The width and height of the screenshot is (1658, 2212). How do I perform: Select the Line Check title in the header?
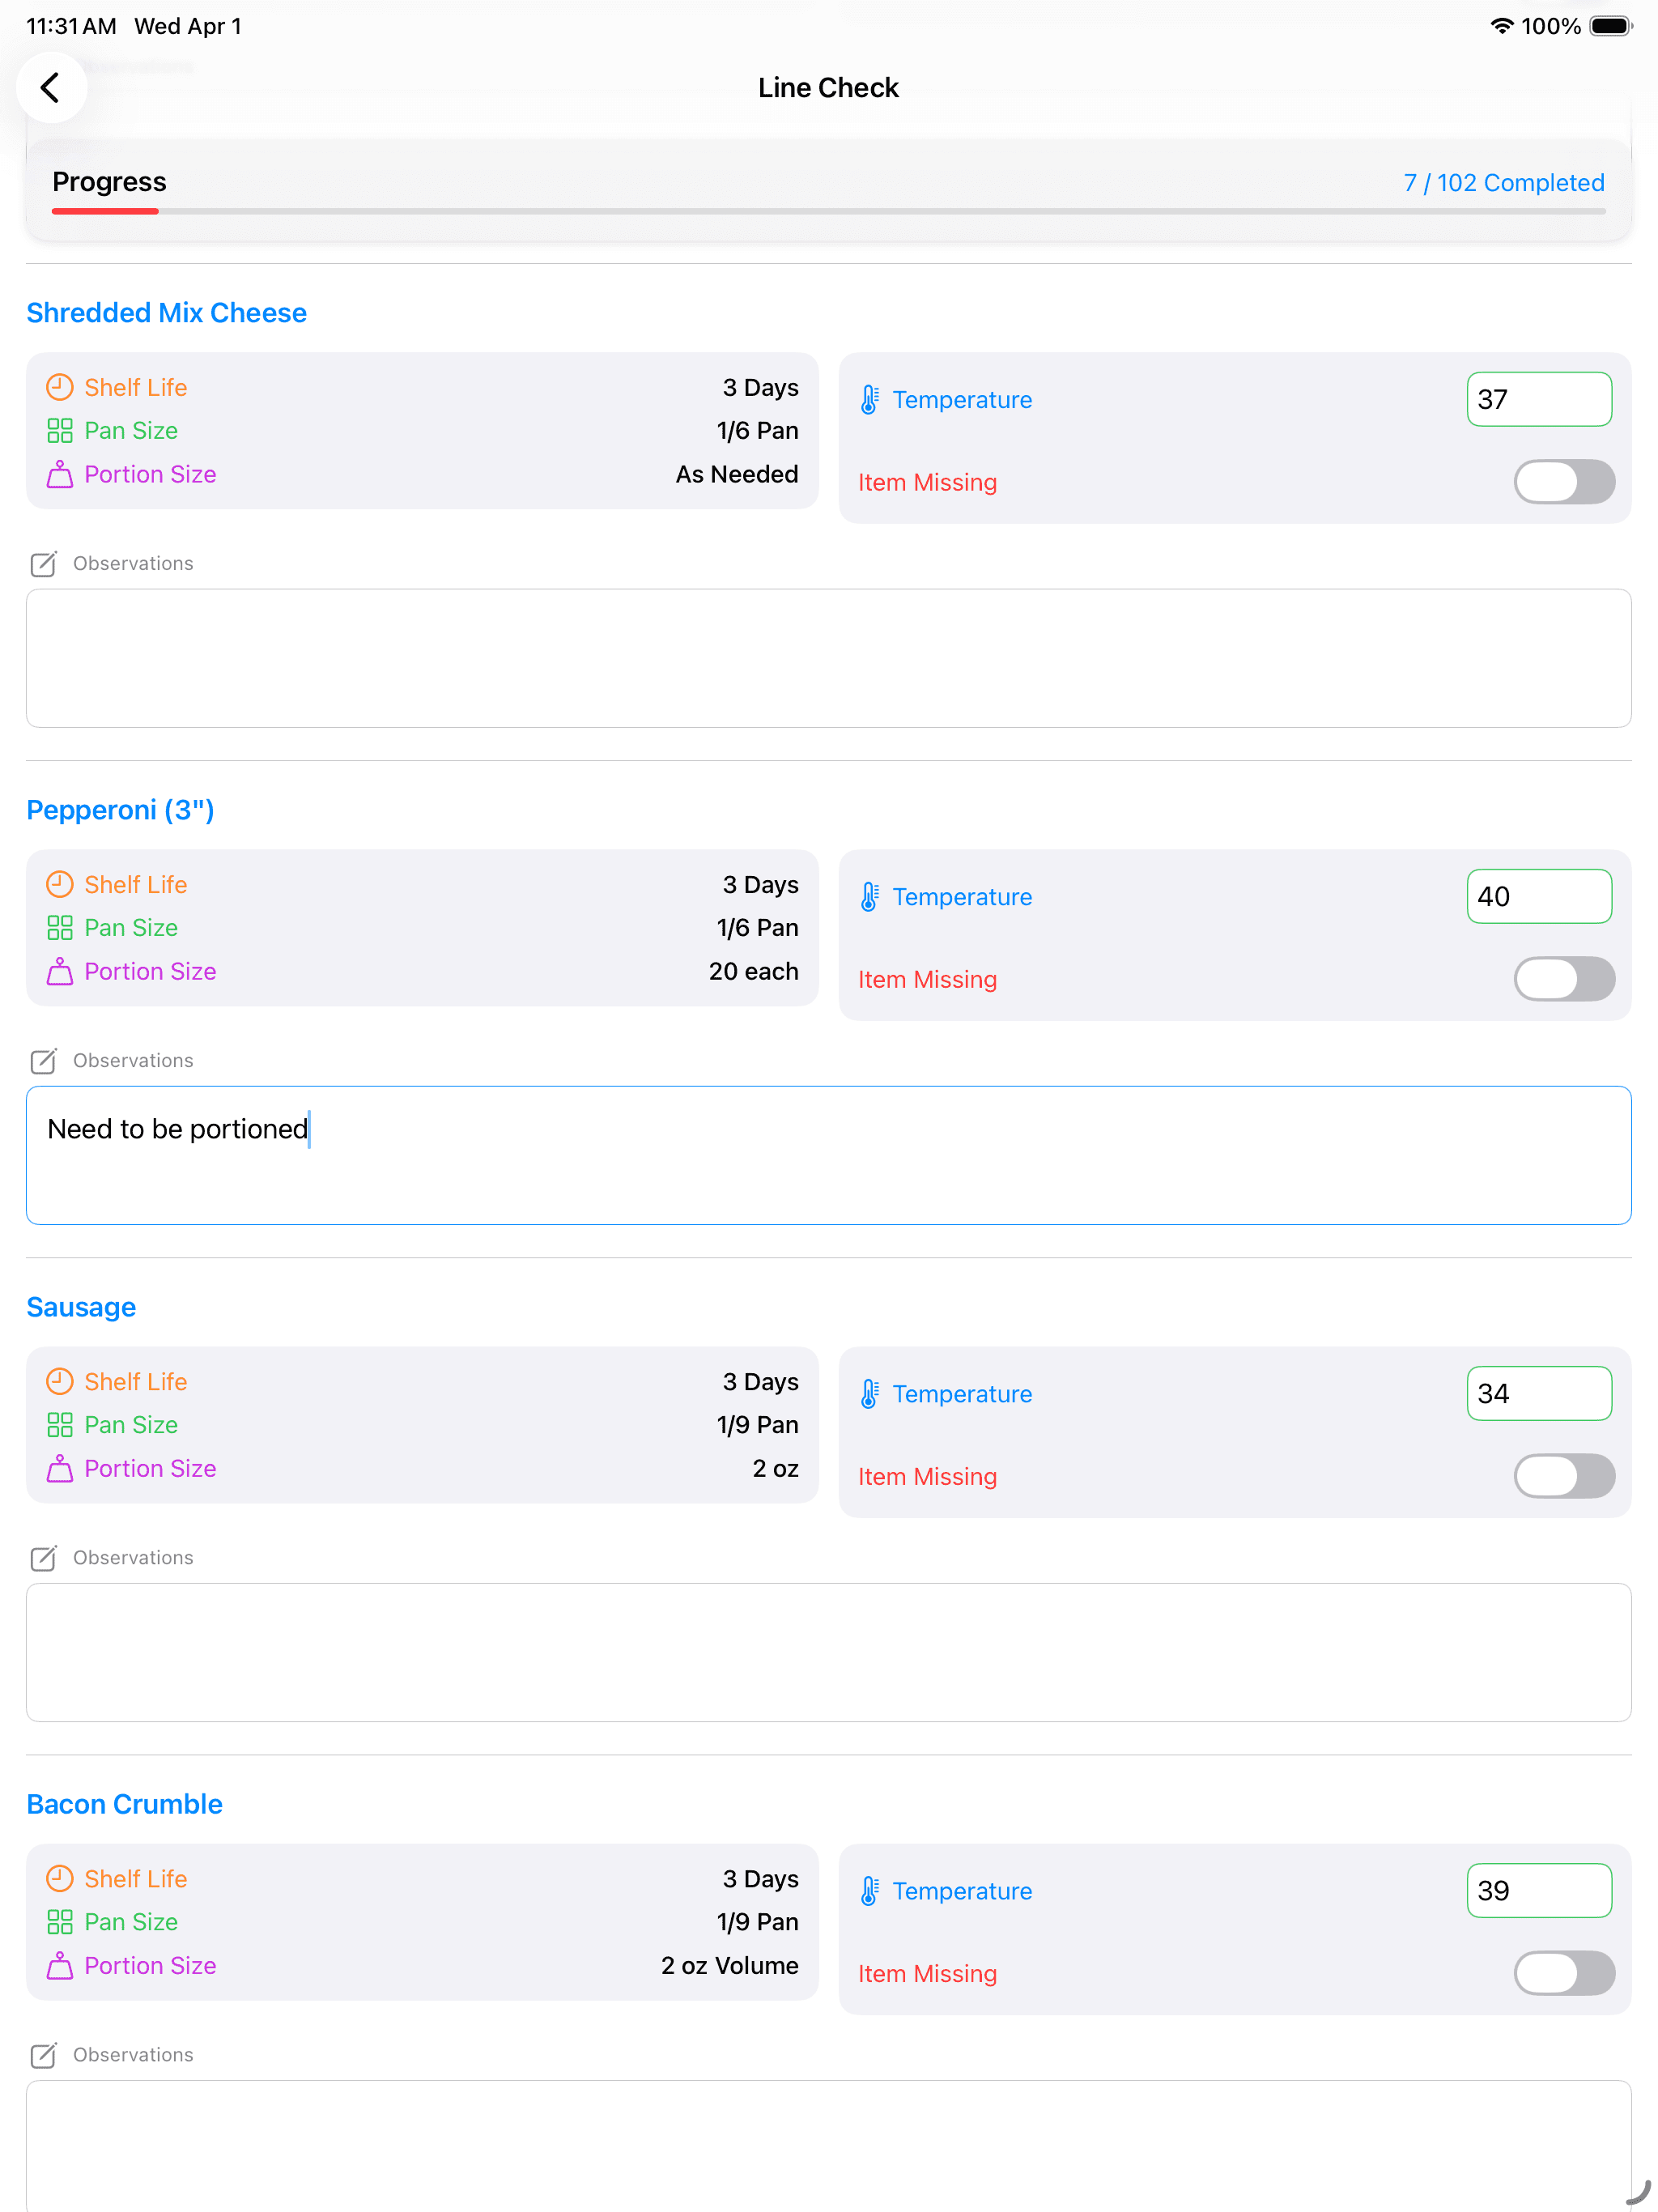[828, 87]
